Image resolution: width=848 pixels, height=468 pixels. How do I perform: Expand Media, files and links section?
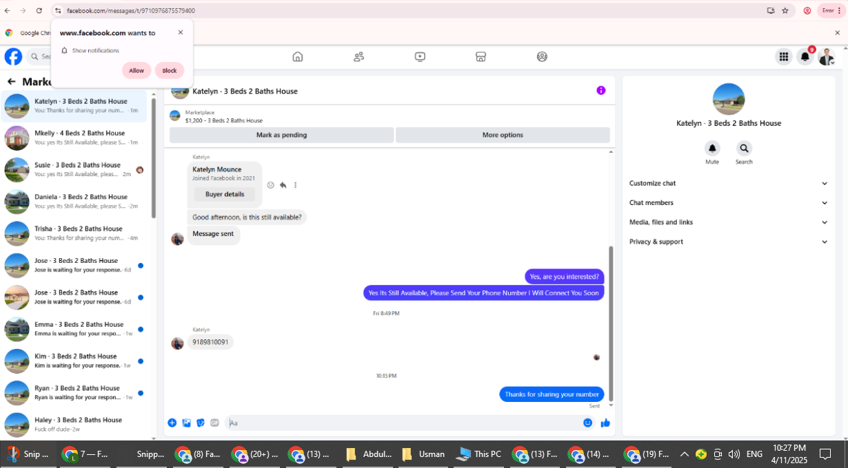click(x=728, y=222)
